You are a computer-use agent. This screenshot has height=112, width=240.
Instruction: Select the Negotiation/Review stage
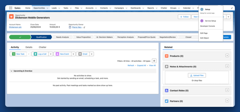pos(168,37)
